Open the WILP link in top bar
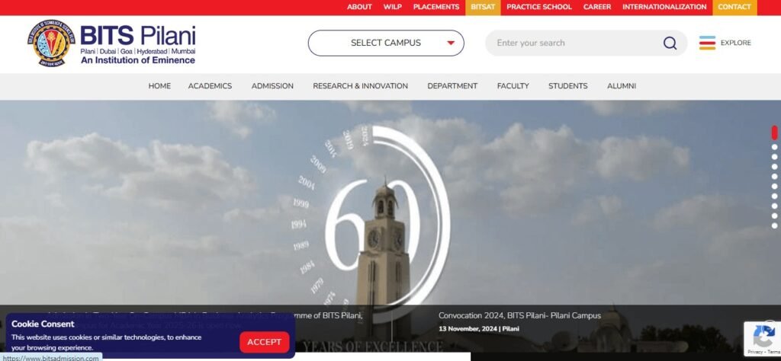The image size is (781, 361). (393, 7)
